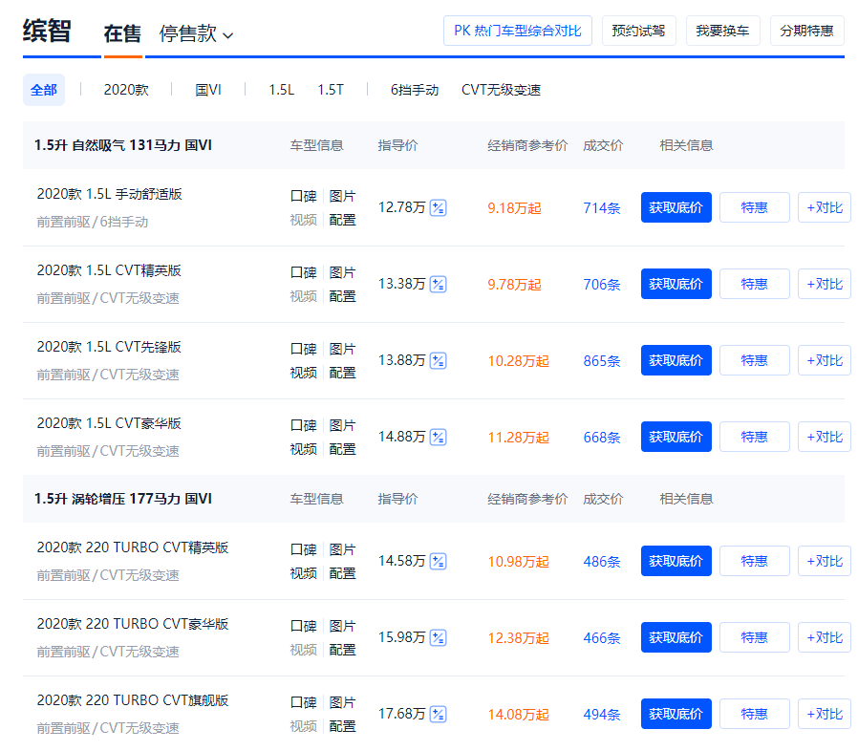
Task: Open loan calculator icon beside 13.88万 price
Action: click(x=439, y=361)
